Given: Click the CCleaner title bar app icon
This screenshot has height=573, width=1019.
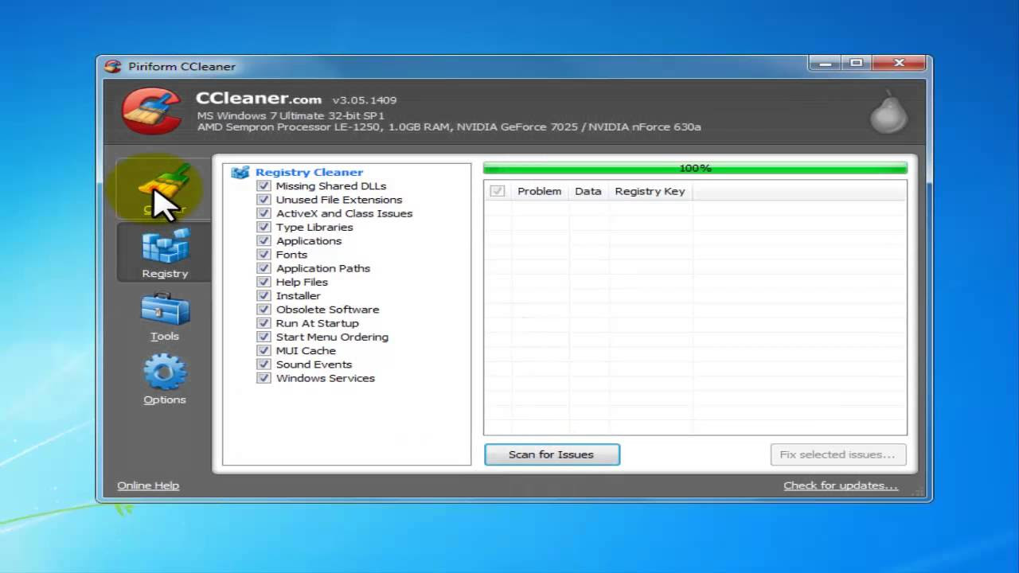Looking at the screenshot, I should [113, 66].
